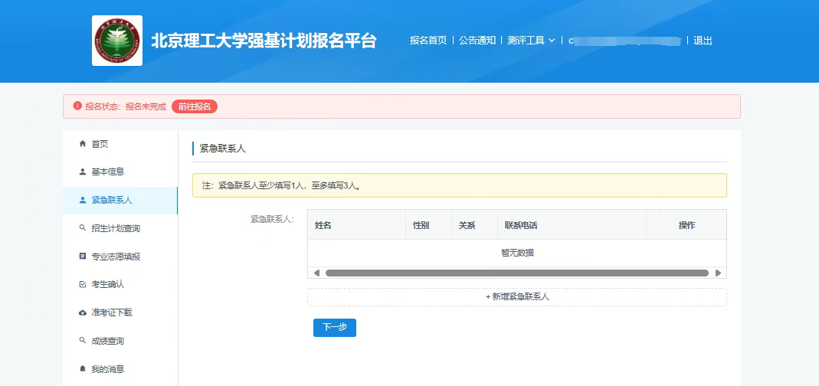Click the red 前往报名 button
The image size is (819, 386).
tap(195, 106)
